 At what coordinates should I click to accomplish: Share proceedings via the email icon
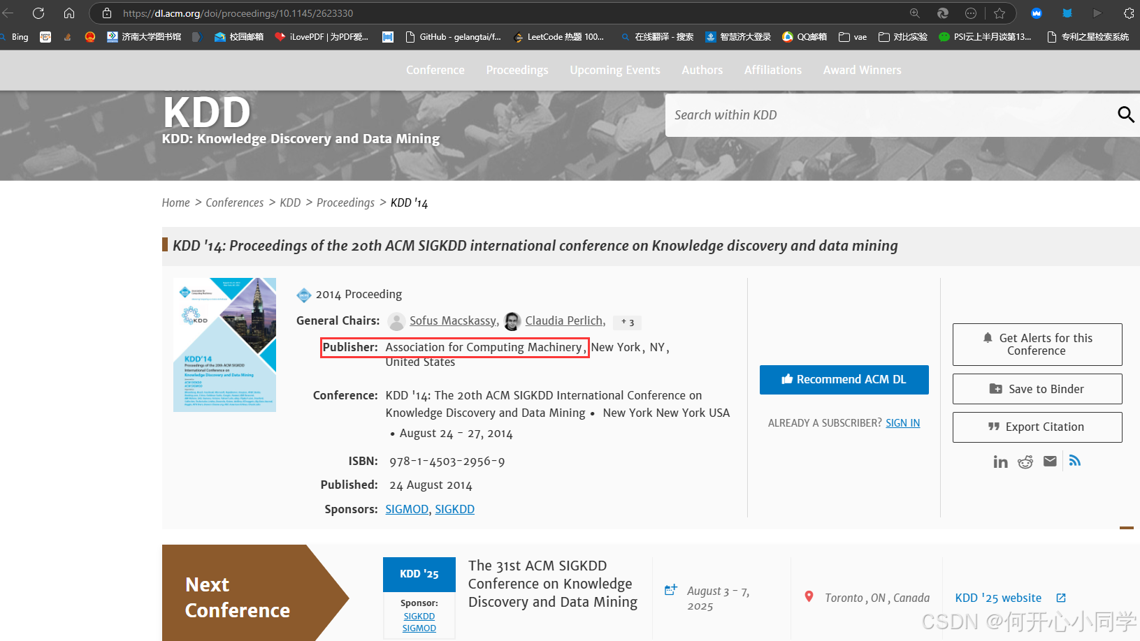click(1050, 461)
